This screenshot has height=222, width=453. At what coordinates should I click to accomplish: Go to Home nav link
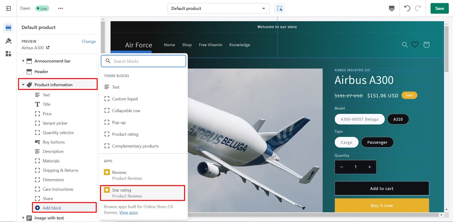pos(169,45)
